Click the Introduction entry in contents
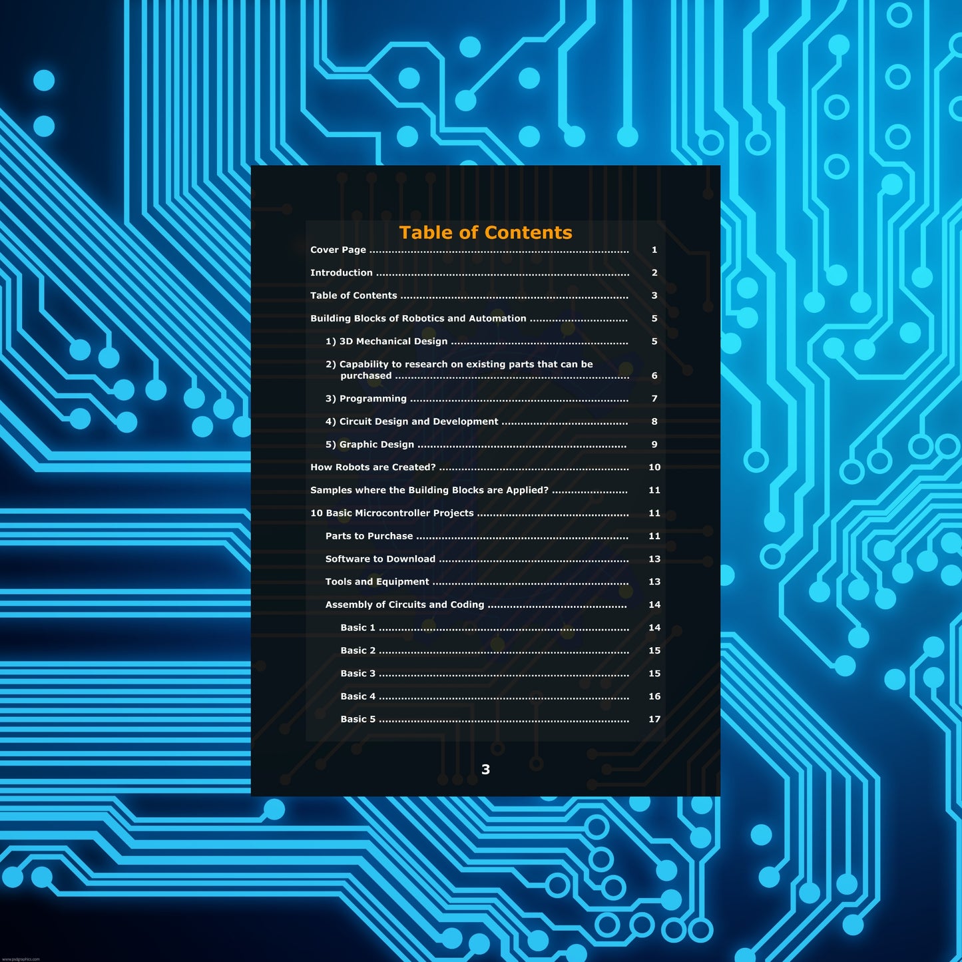962x962 pixels. click(342, 273)
